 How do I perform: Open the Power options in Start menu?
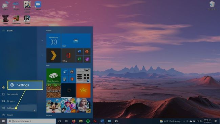(x=18, y=115)
